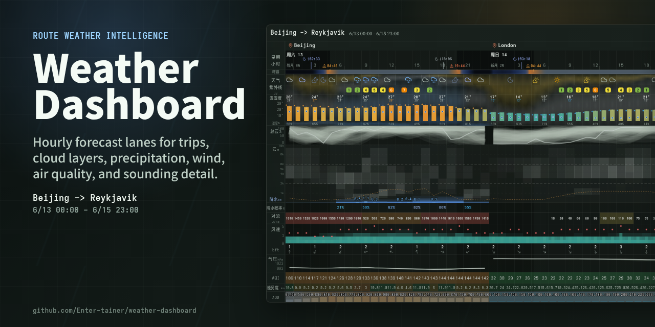Click the location pin icon beside London
This screenshot has width=655, height=327.
[x=494, y=45]
